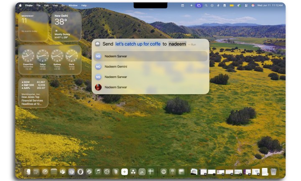Click the 'nadeem' recipient field in Spotlight

tap(177, 44)
